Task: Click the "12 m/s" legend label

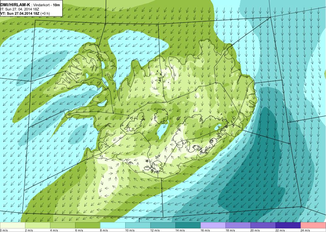Action: (x=155, y=230)
